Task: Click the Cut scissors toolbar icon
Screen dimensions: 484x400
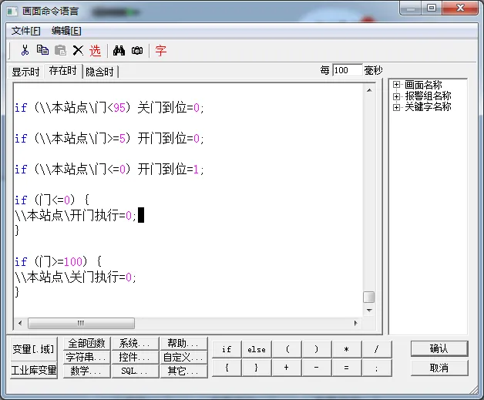Action: [25, 50]
